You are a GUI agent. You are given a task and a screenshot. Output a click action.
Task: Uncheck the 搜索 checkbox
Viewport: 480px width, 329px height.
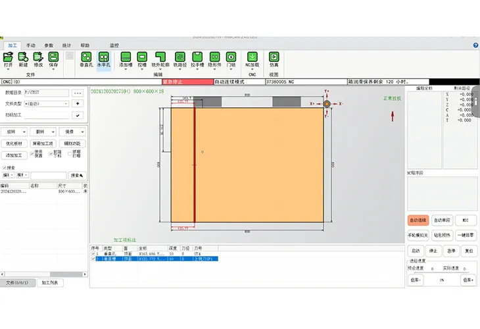5,168
